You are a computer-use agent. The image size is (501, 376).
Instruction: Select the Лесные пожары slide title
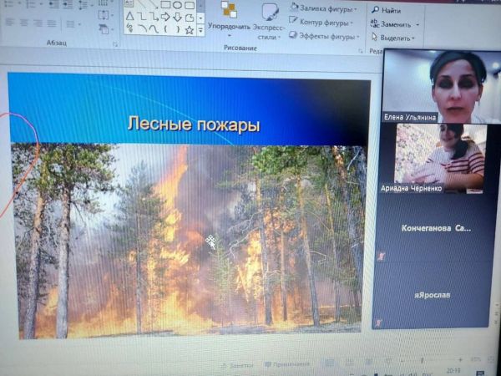[193, 125]
